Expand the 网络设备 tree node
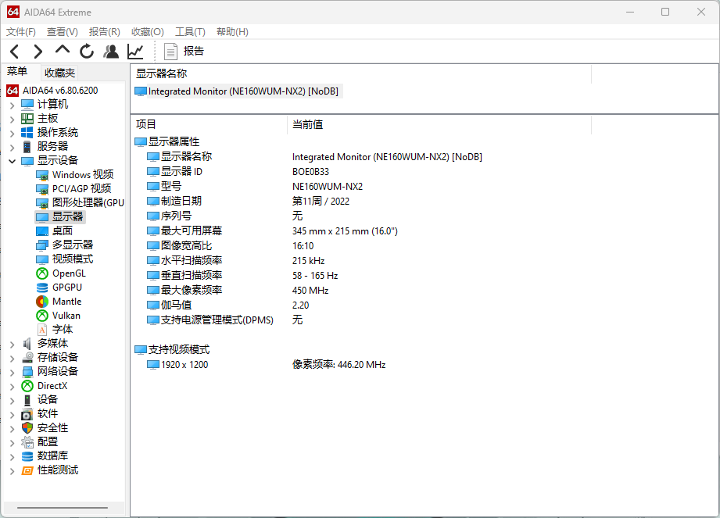720x518 pixels. tap(13, 372)
